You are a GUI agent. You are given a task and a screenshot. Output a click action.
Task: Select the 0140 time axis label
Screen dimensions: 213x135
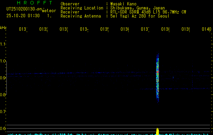pyautogui.click(x=206, y=29)
